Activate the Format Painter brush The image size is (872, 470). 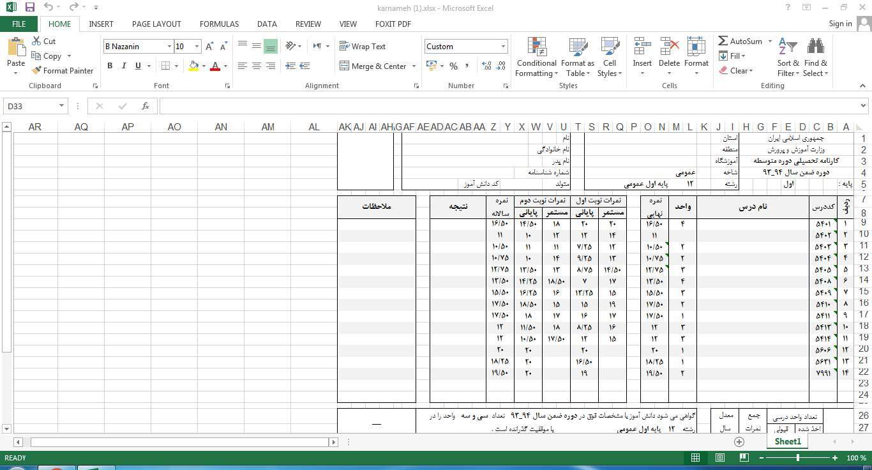coord(63,71)
